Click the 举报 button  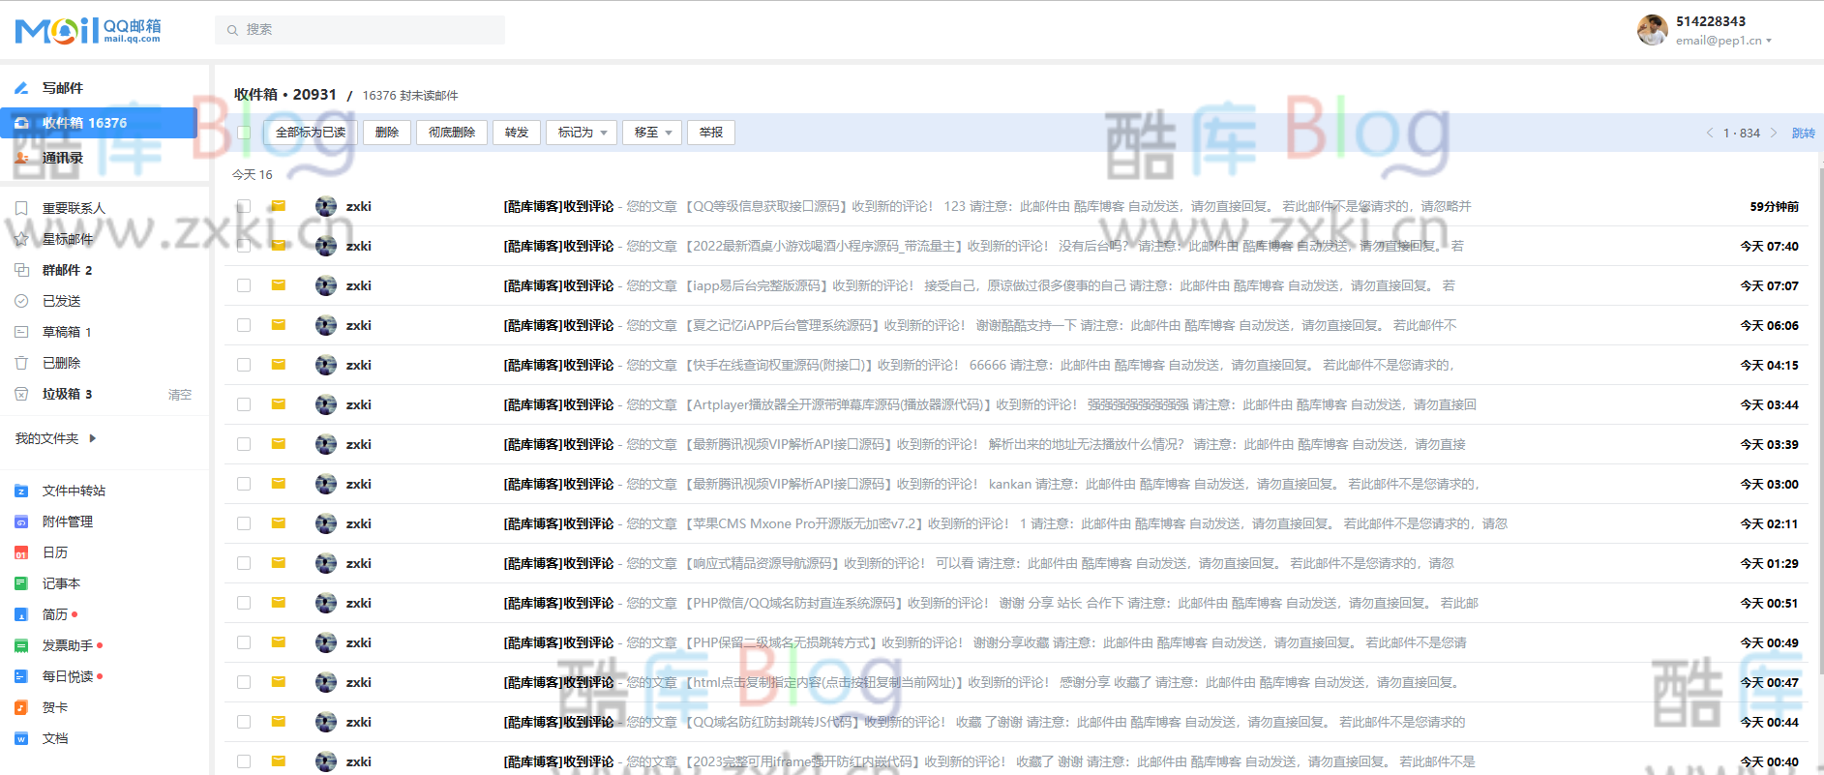711,133
